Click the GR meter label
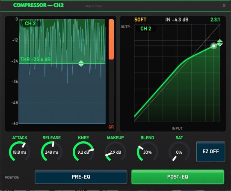Image resolution: width=231 pixels, height=191 pixels. click(x=111, y=127)
